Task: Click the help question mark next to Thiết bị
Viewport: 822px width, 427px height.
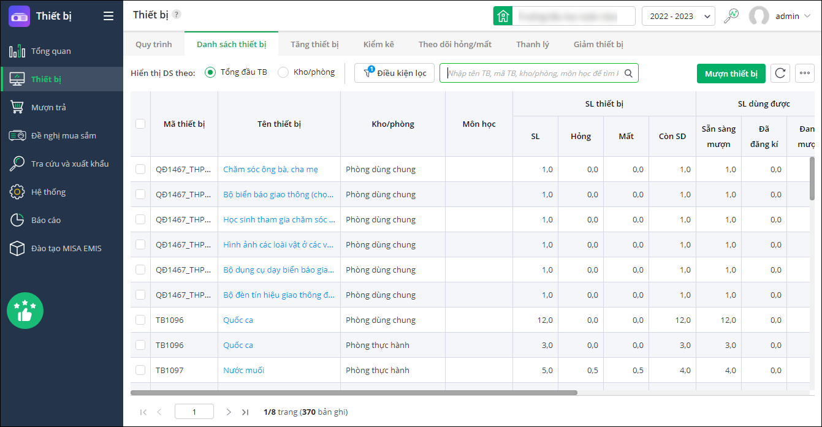Action: 177,15
